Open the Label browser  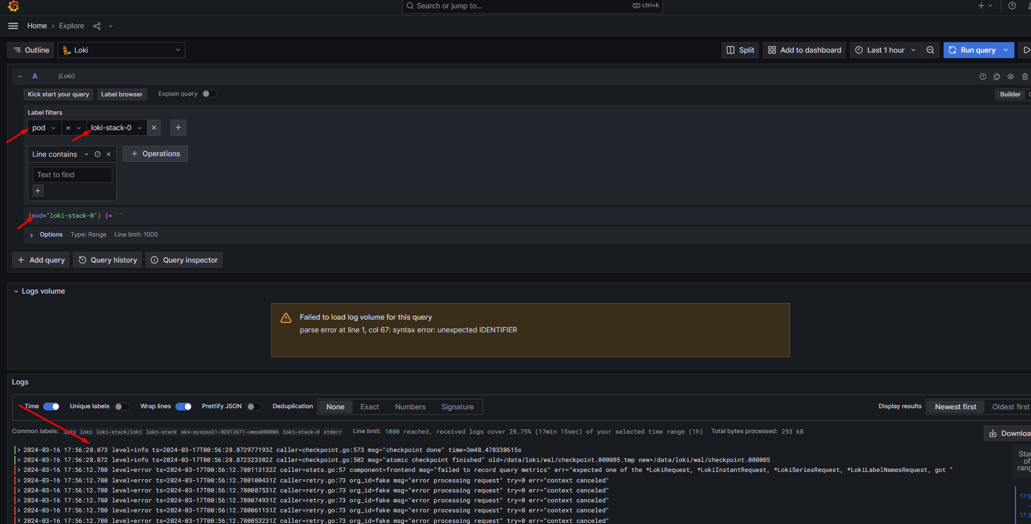click(x=122, y=94)
